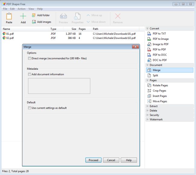Select PDF to Image icon

click(x=149, y=39)
